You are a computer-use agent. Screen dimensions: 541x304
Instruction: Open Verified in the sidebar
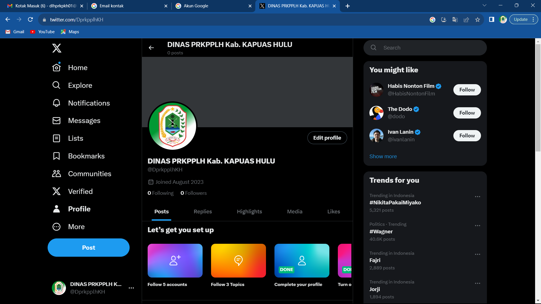coord(72,191)
